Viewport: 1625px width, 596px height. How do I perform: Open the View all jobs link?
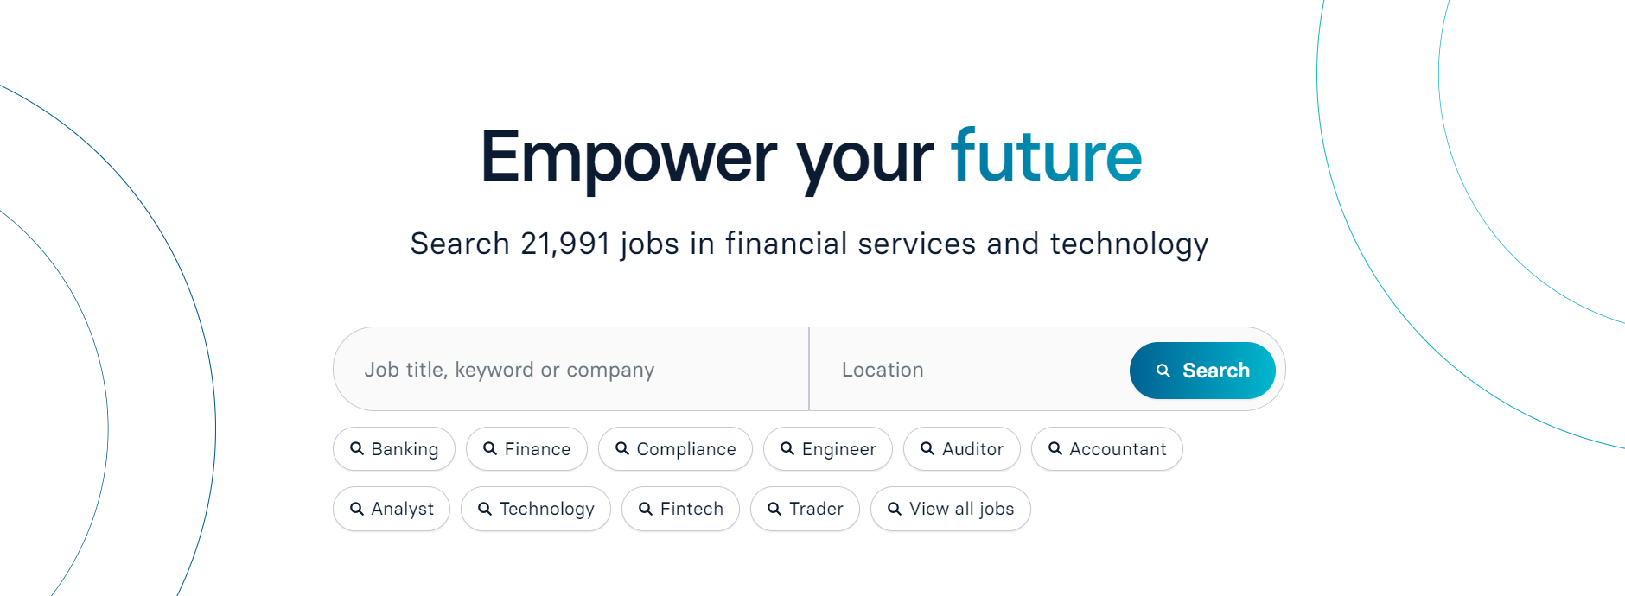(960, 509)
